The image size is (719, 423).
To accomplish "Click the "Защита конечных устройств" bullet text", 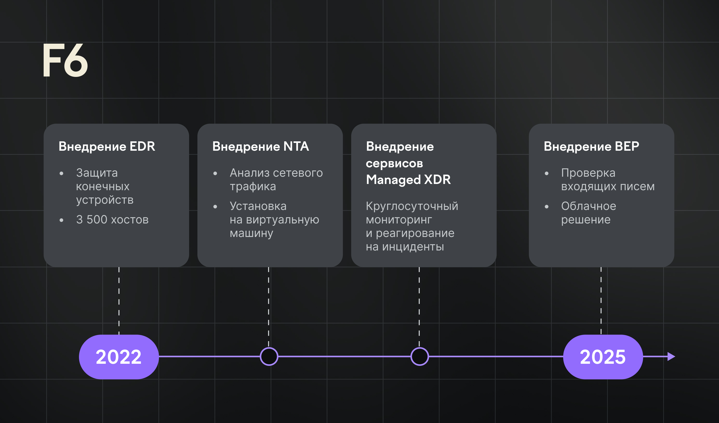I will coord(104,186).
